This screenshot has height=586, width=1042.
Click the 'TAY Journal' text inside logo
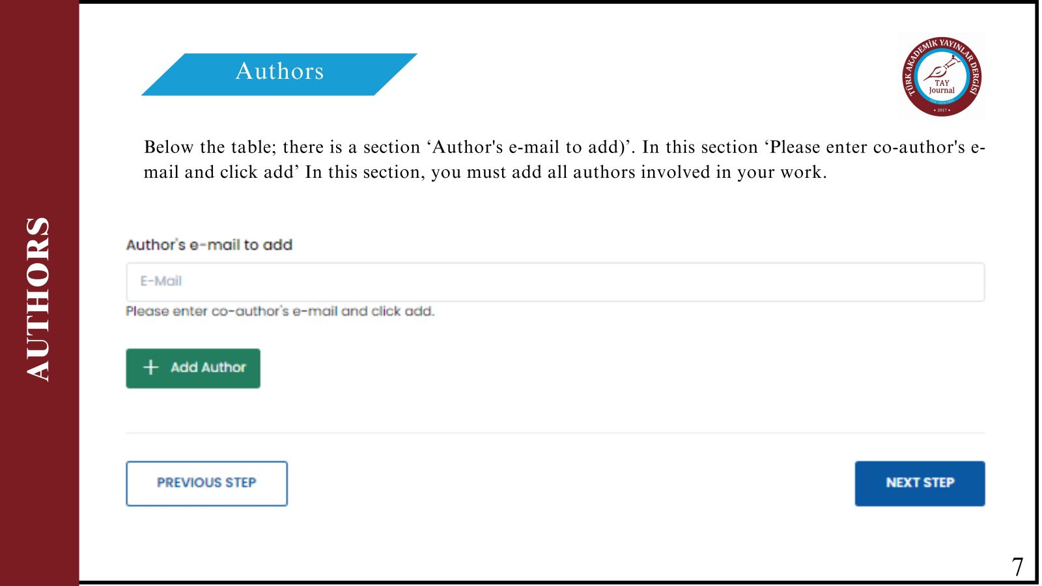[942, 87]
